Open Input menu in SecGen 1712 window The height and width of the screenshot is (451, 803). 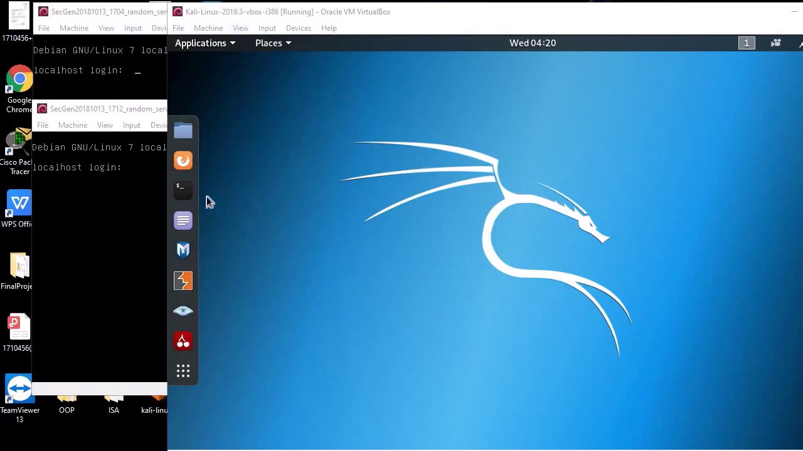pyautogui.click(x=131, y=125)
